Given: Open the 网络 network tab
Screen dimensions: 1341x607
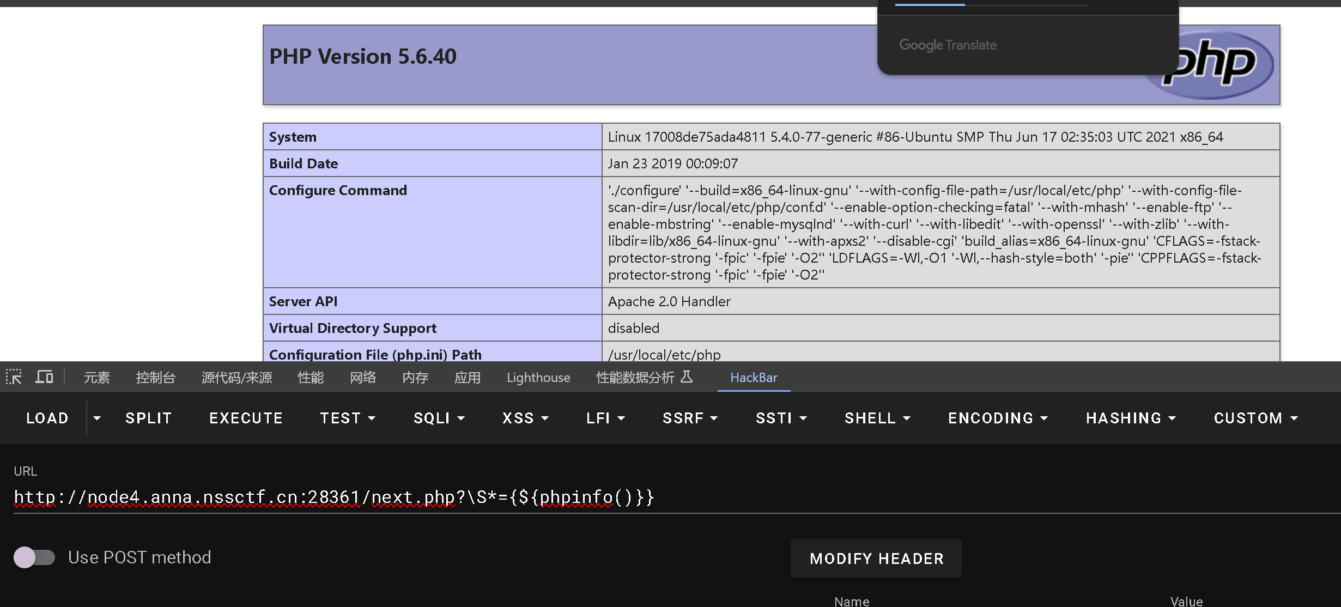Looking at the screenshot, I should tap(362, 378).
